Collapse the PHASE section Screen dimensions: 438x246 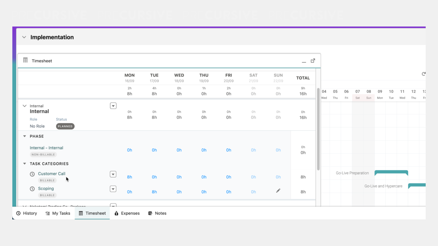click(25, 136)
